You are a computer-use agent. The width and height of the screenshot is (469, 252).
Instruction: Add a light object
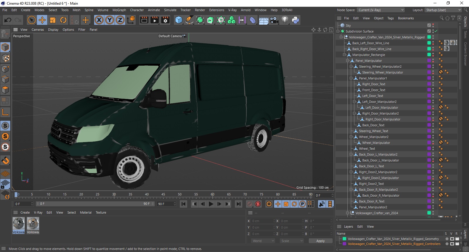click(285, 20)
